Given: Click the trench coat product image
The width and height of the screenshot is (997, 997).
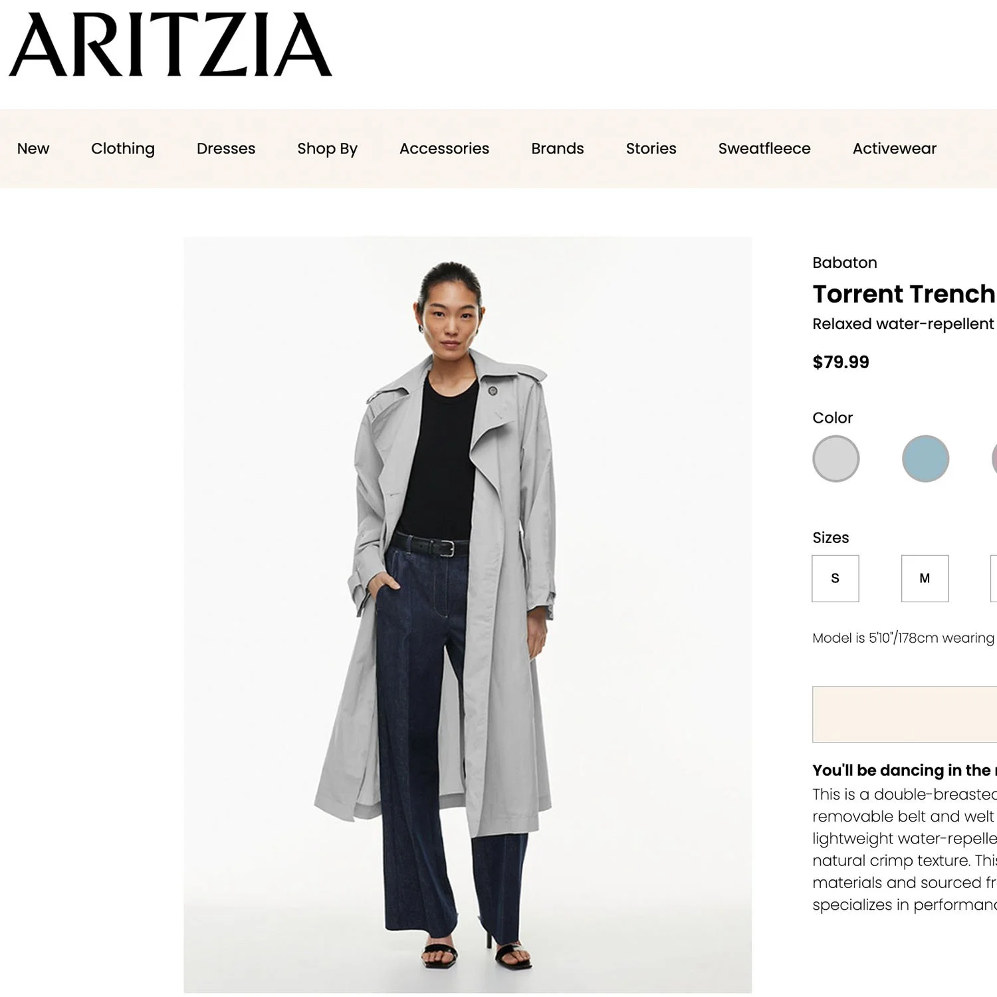Looking at the screenshot, I should pos(468,615).
